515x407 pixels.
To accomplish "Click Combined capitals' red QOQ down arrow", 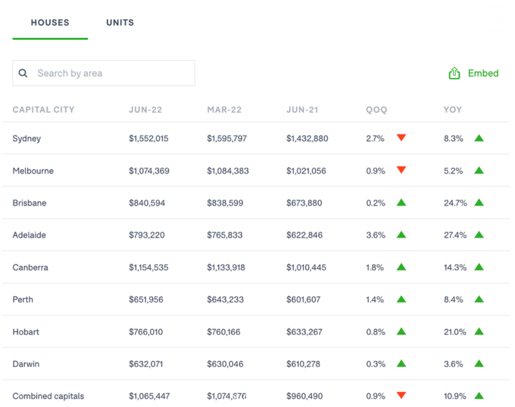I will (x=401, y=395).
